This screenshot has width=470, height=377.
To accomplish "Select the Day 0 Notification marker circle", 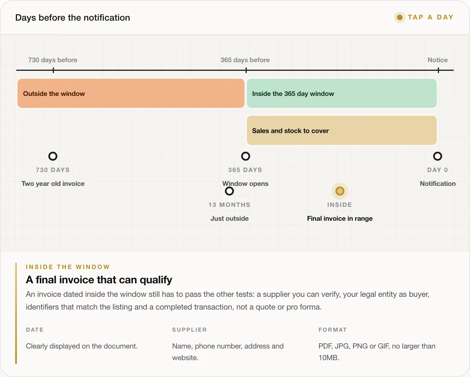I will (438, 156).
